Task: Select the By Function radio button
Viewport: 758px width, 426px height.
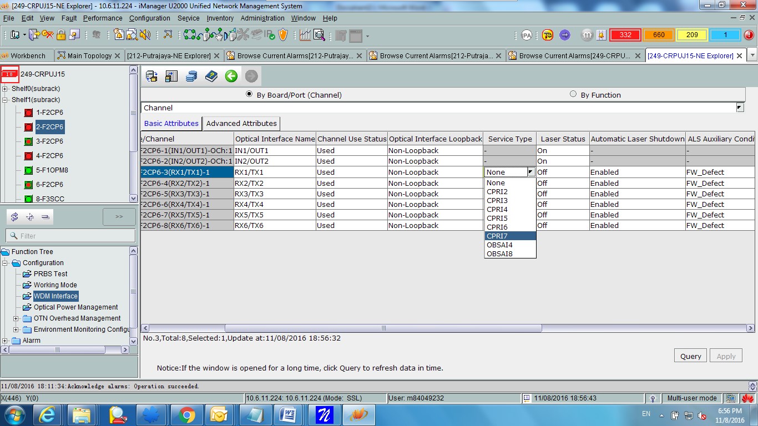Action: click(573, 94)
